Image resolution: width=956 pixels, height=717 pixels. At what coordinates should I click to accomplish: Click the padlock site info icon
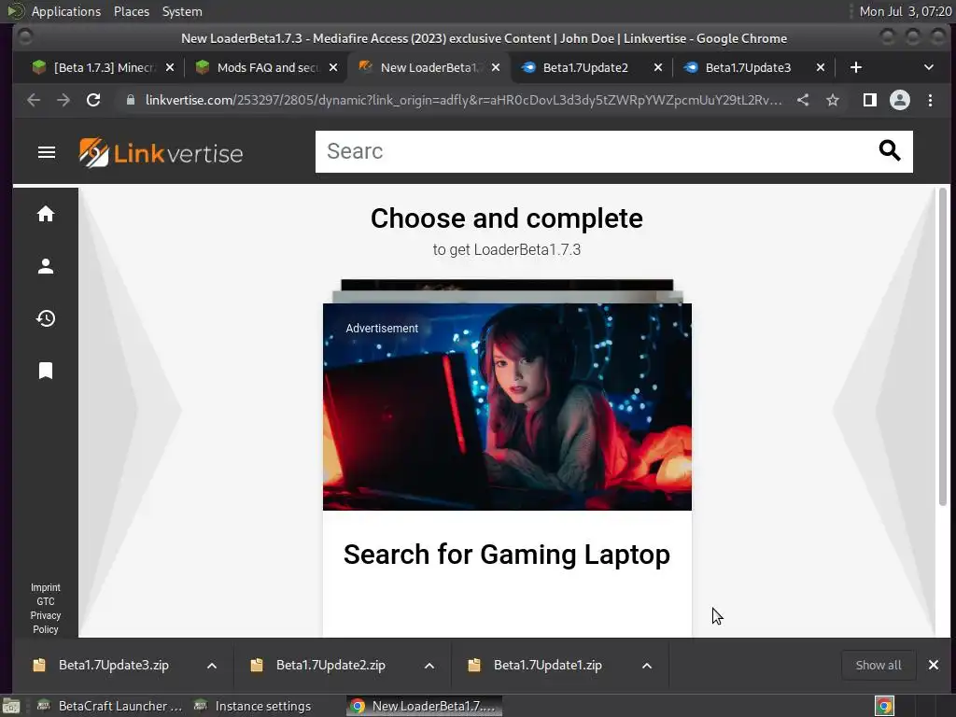point(130,100)
